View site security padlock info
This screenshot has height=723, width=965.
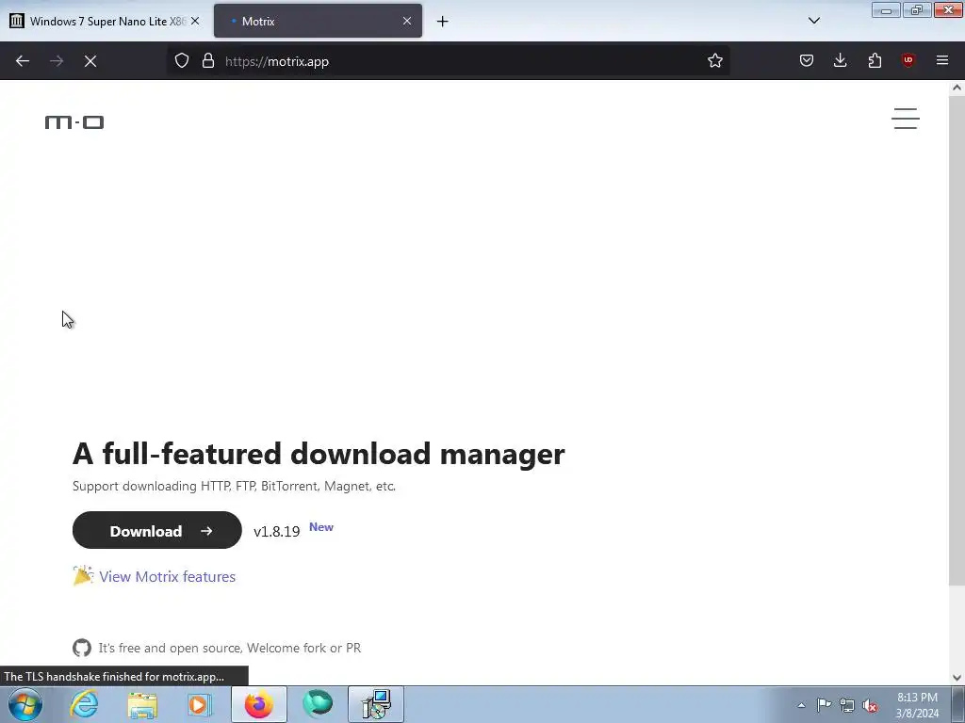pyautogui.click(x=208, y=60)
